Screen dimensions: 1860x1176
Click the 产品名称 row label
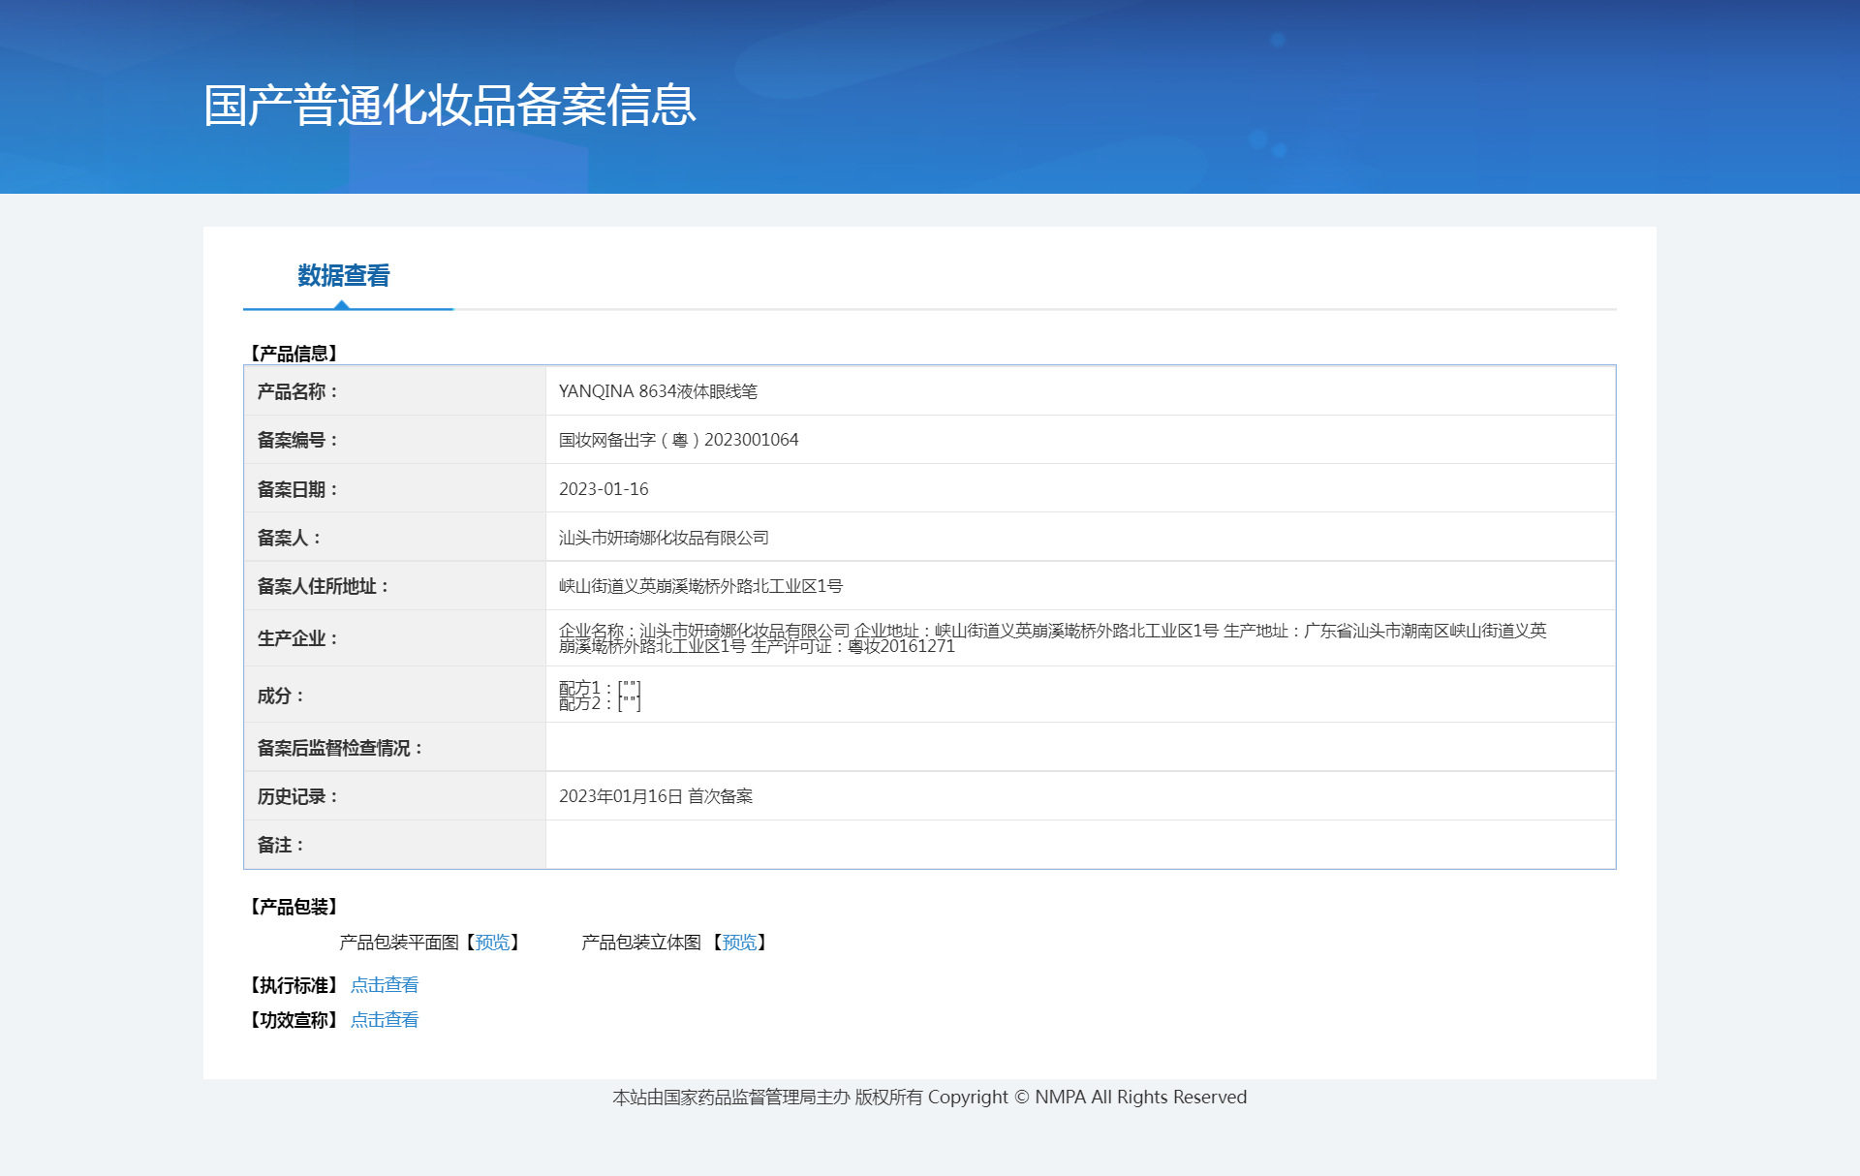click(x=297, y=391)
